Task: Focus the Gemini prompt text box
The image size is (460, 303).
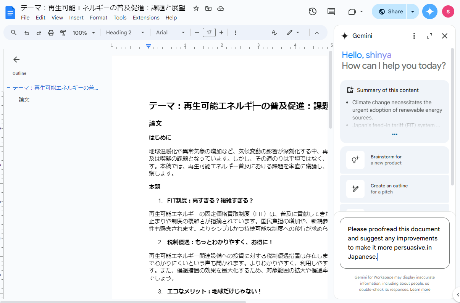Action: coord(394,243)
